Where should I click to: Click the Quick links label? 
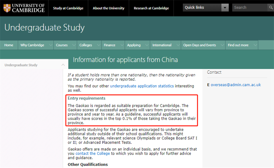(x=194, y=8)
